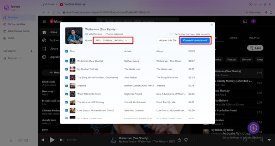Open YouTube Music hamburger menu
Screen dimensions: 275x146
(44, 21)
